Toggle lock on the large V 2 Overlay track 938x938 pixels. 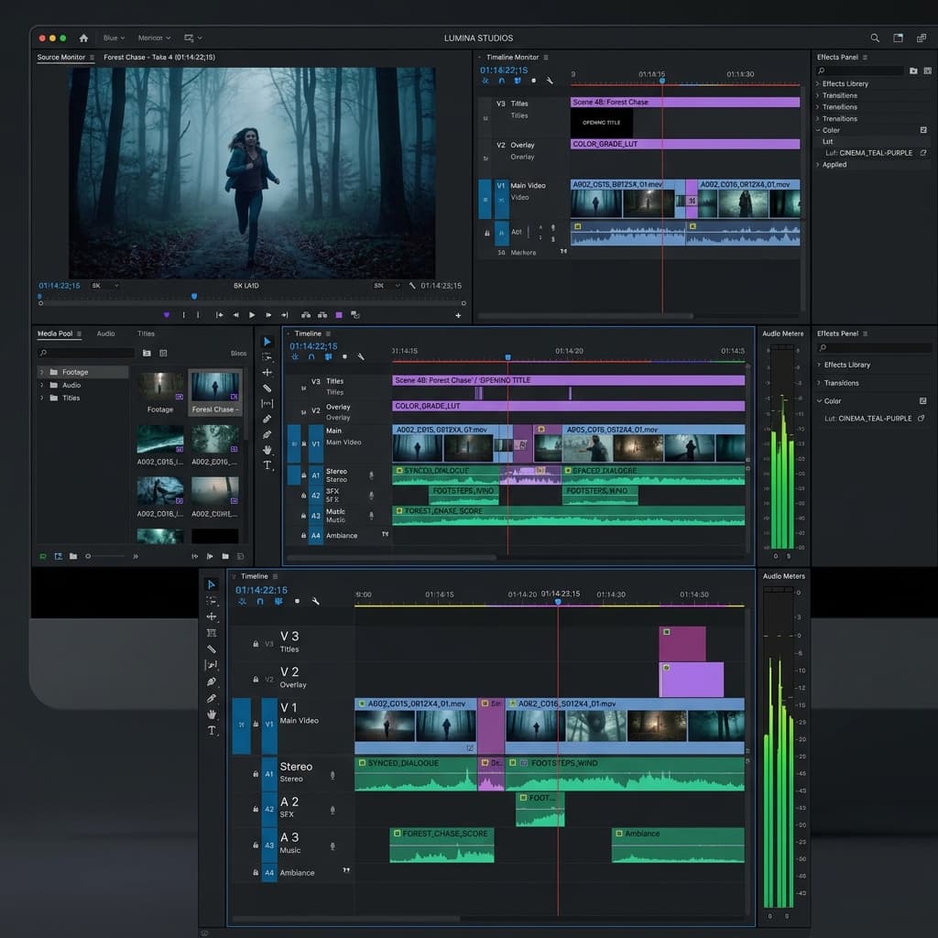[256, 679]
